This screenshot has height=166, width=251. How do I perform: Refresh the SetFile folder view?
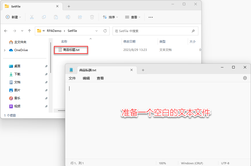coord(105,31)
